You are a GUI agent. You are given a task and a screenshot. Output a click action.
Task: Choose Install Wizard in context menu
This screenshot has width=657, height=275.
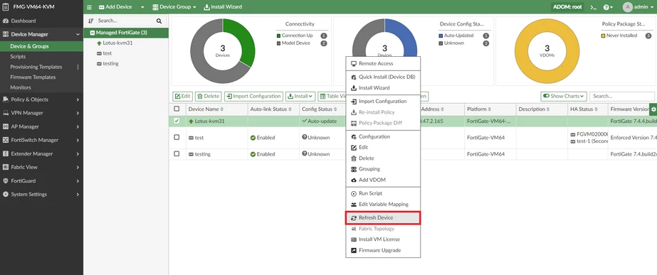pos(383,88)
